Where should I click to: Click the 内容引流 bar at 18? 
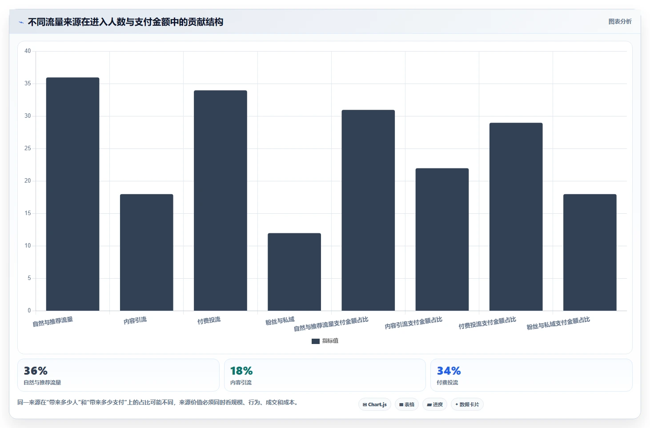(147, 252)
